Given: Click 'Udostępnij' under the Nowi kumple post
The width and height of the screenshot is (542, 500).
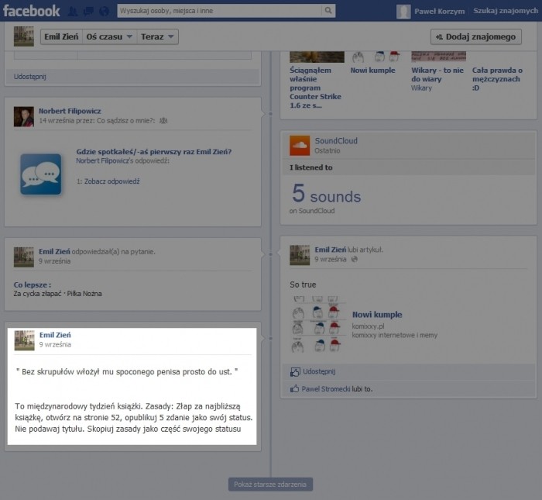Looking at the screenshot, I should pos(319,371).
